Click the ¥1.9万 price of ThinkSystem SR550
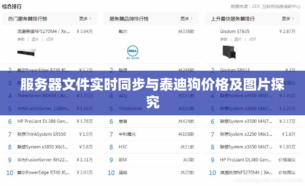The image size is (305, 186). pyautogui.click(x=86, y=134)
